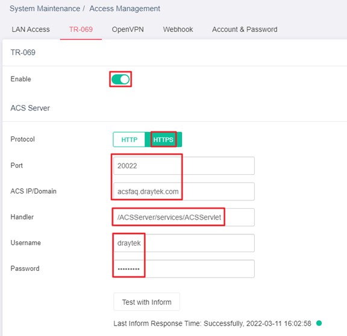Click the TR-069 section heading
The image size is (347, 336).
[x=23, y=52]
